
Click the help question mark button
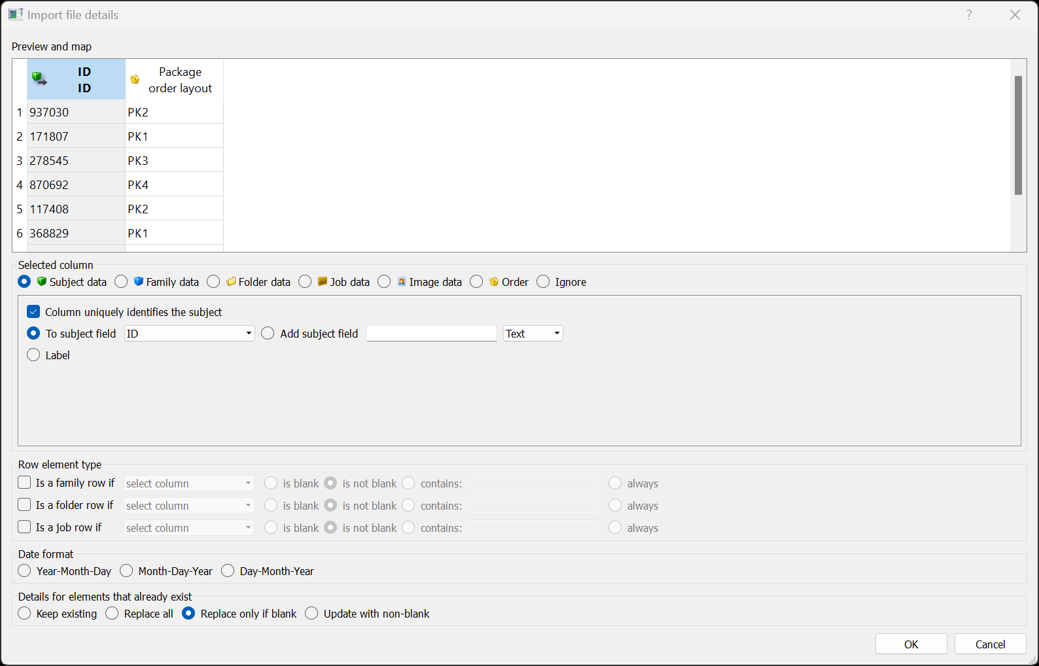969,14
